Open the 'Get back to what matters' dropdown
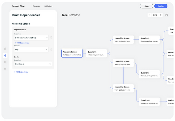 click(x=31, y=38)
